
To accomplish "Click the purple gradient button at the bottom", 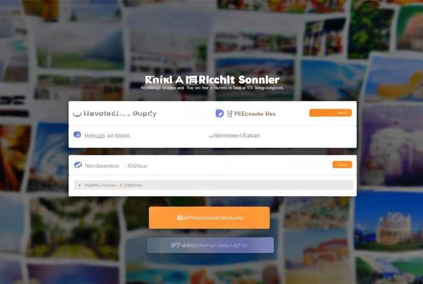I will tap(210, 245).
